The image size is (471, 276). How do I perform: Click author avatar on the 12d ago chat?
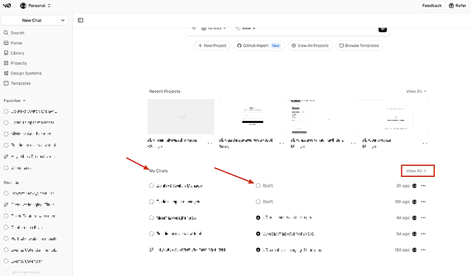pyautogui.click(x=414, y=250)
